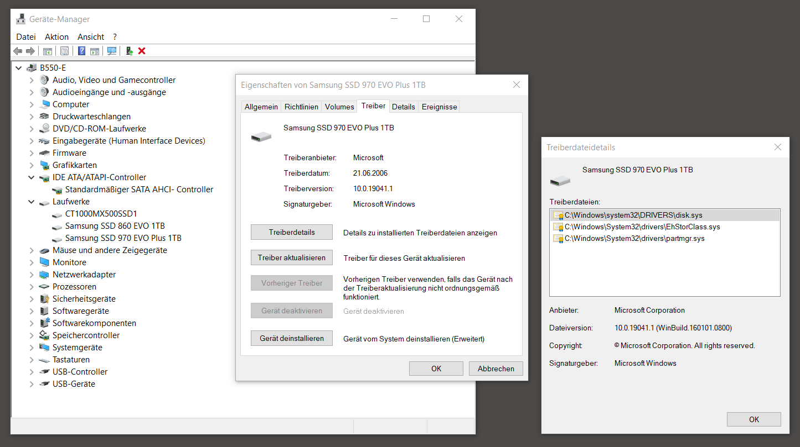This screenshot has width=800, height=447.
Task: Click the Prozessoren chip icon
Action: [x=44, y=287]
